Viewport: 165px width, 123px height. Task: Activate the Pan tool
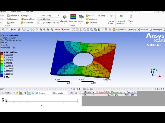33,30
